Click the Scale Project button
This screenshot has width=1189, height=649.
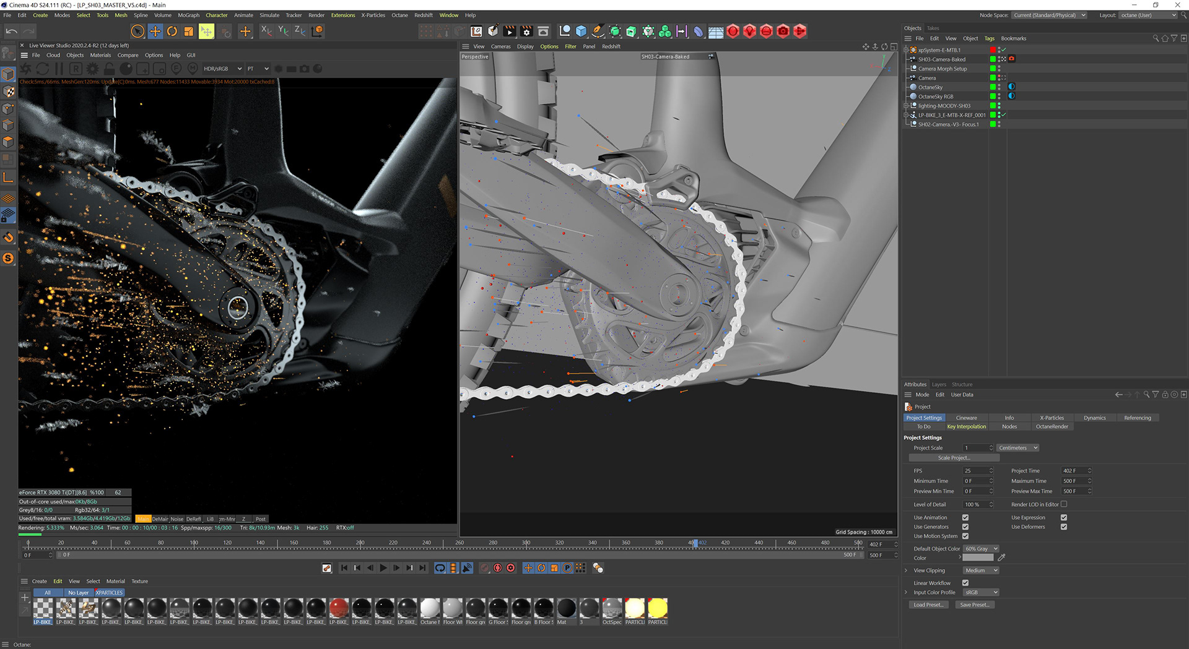pyautogui.click(x=954, y=458)
